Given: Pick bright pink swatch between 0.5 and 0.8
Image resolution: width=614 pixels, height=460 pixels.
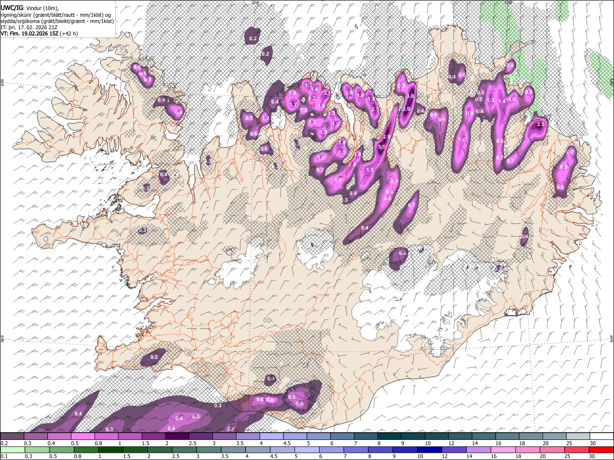Looking at the screenshot, I should tap(83, 437).
